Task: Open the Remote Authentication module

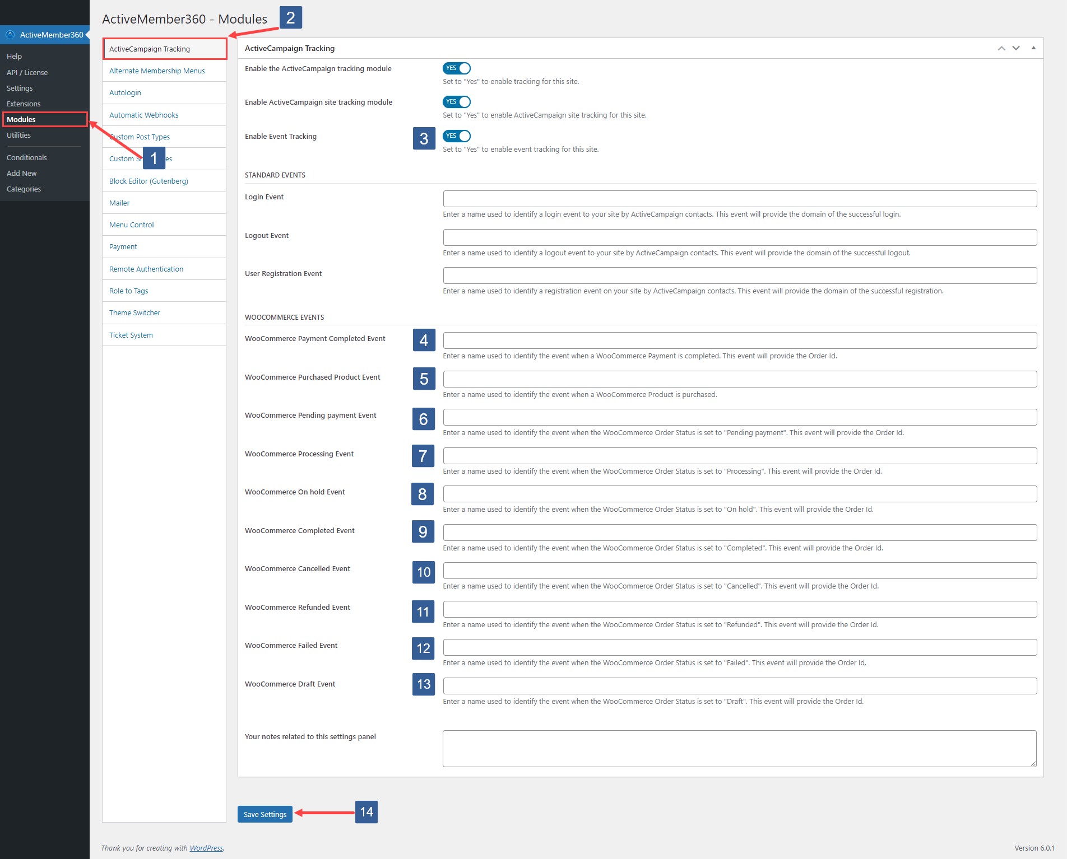Action: point(146,269)
